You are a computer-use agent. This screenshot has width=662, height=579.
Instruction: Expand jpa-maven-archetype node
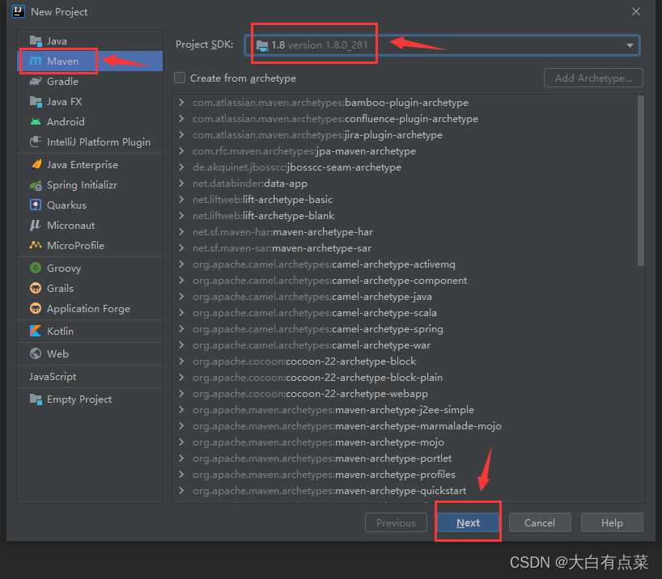click(x=181, y=151)
